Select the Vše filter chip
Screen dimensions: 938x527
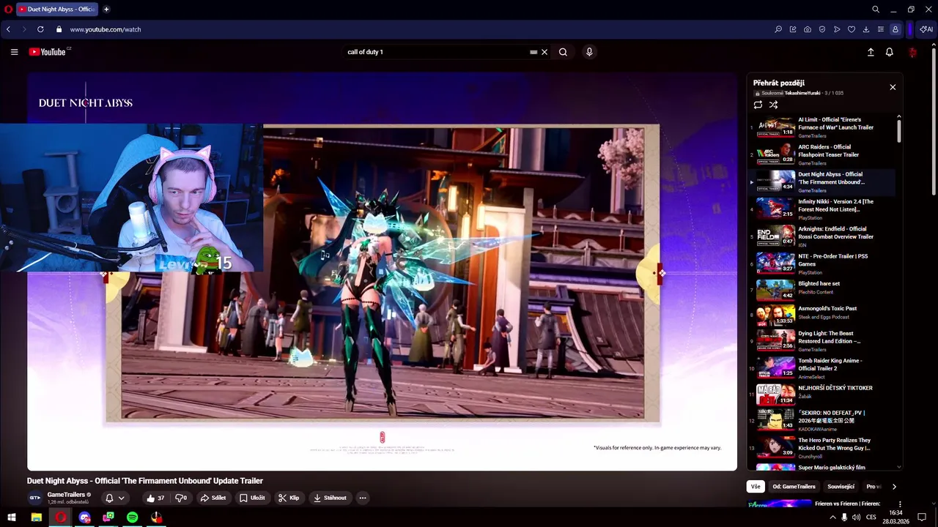[x=756, y=487]
